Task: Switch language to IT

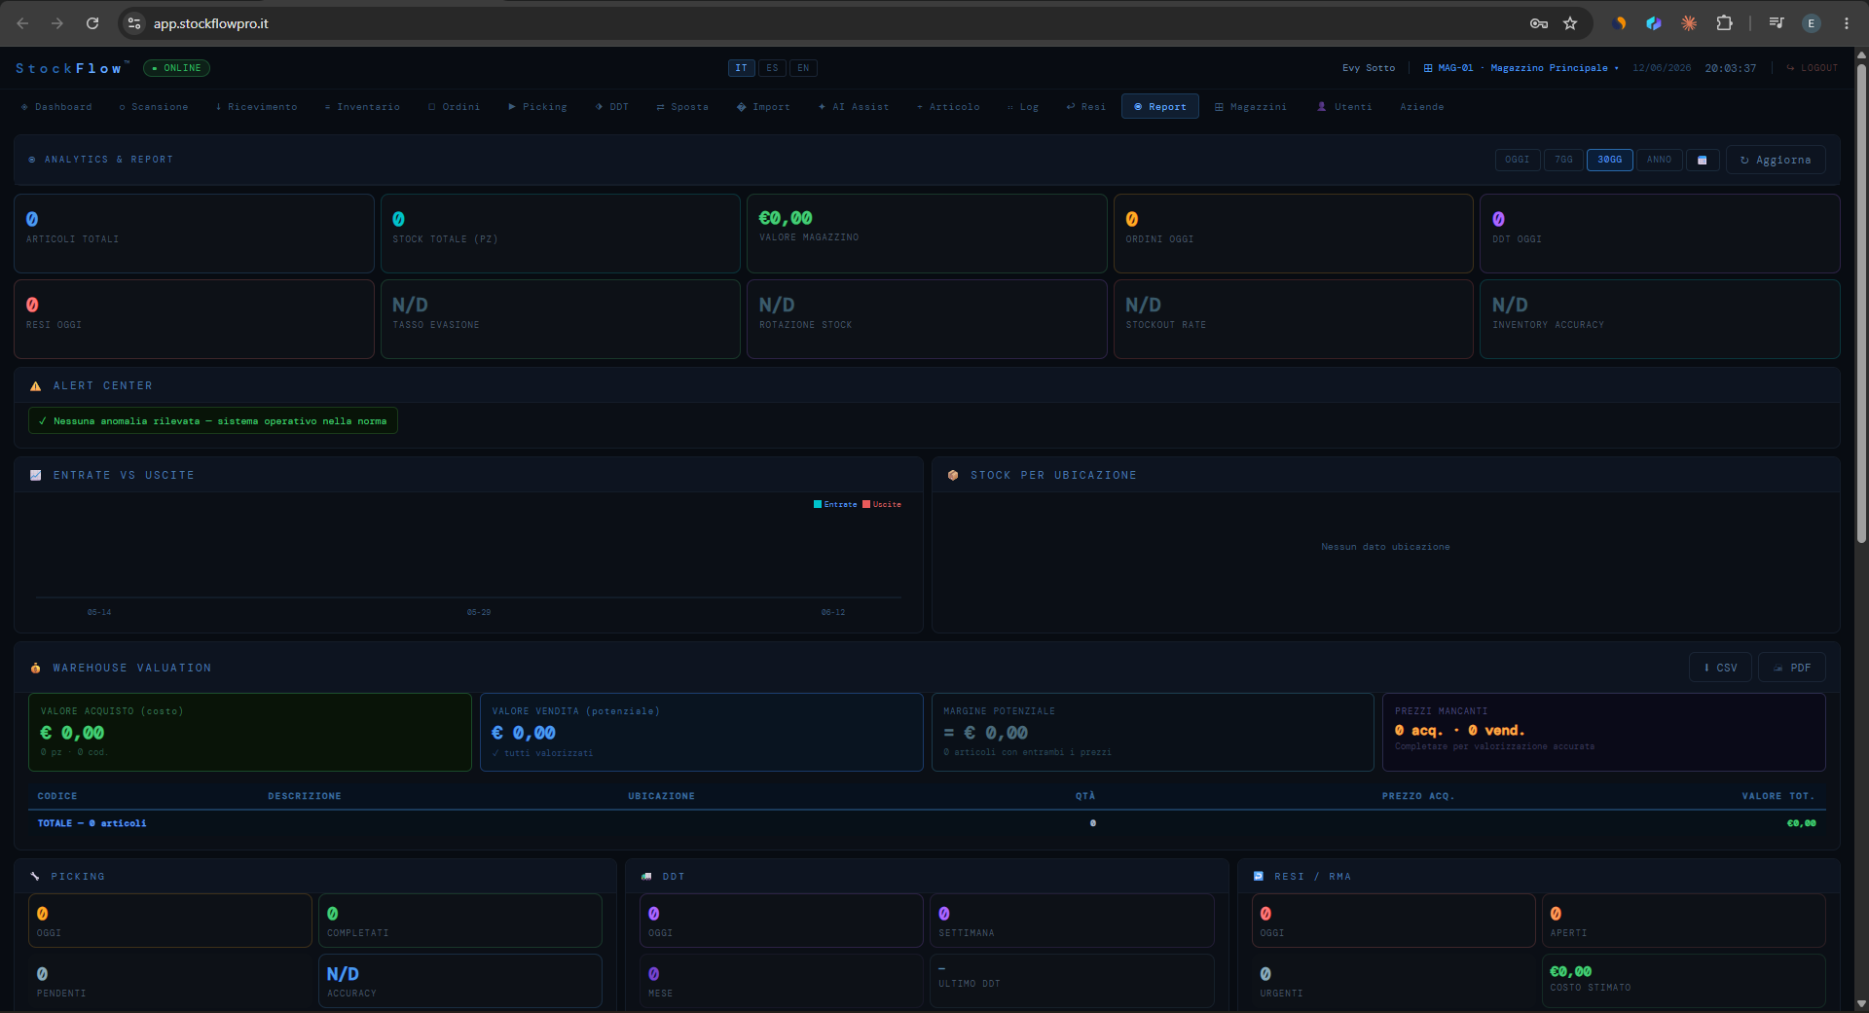Action: (x=742, y=68)
